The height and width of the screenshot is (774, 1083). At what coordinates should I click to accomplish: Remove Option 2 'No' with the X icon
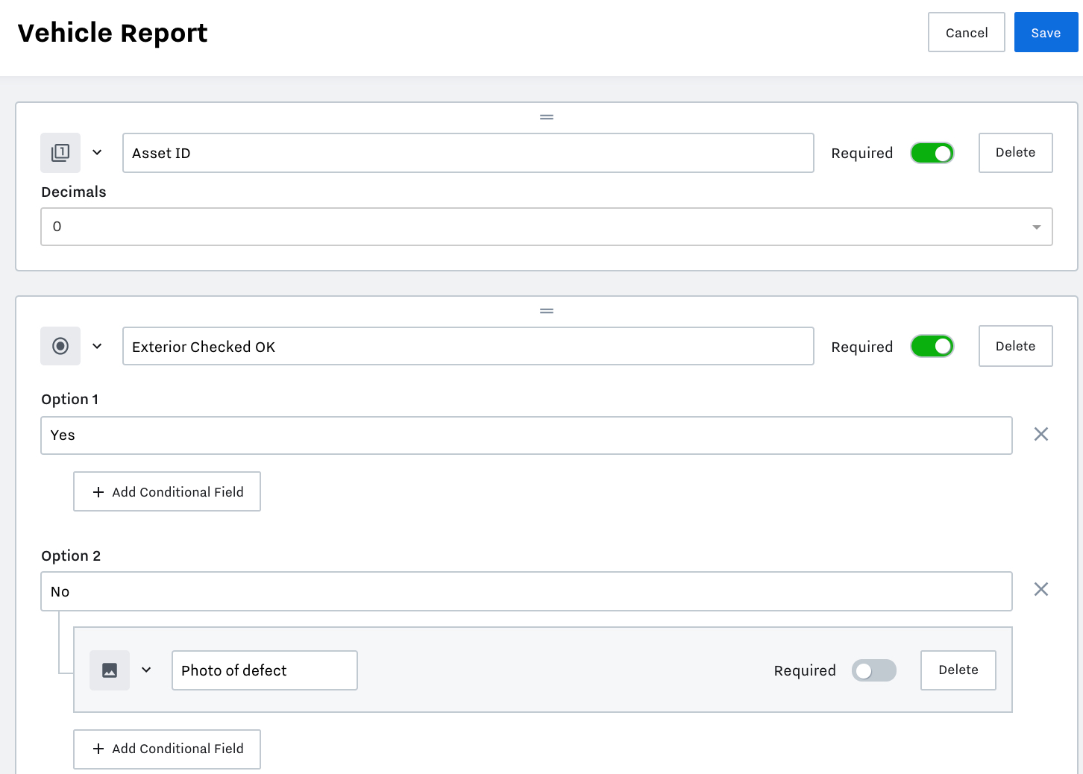[1041, 590]
